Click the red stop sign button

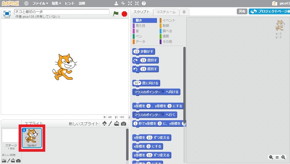(x=124, y=14)
